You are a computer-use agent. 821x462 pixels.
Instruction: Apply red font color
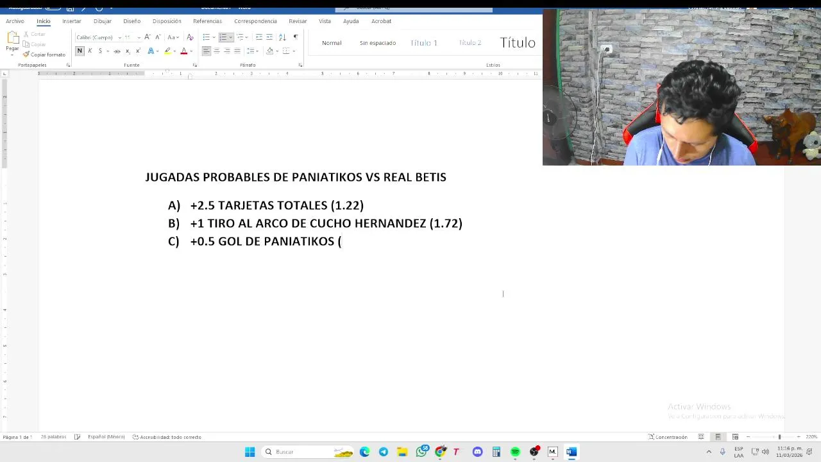[183, 51]
